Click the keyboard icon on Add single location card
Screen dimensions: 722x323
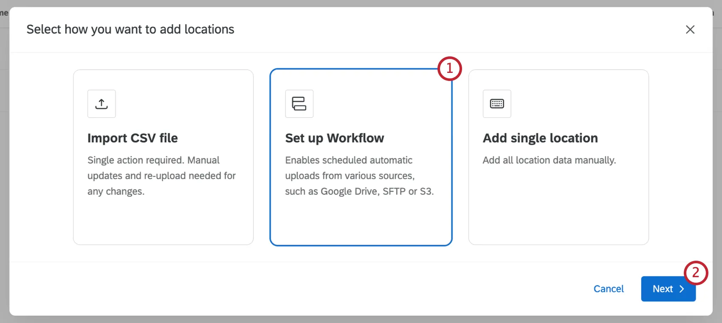(497, 104)
